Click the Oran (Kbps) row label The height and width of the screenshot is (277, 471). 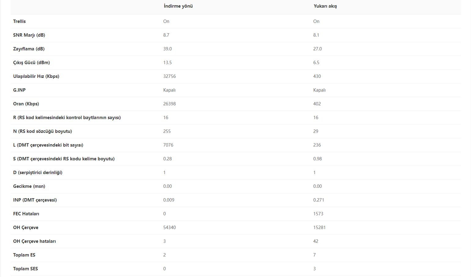pos(26,104)
